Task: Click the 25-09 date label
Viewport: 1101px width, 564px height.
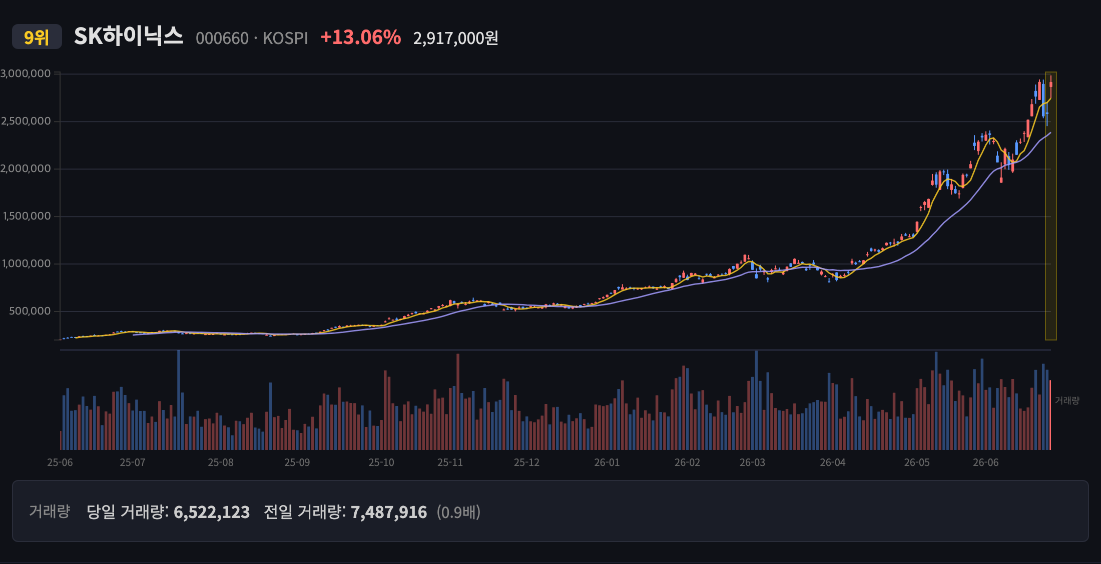Action: tap(297, 462)
